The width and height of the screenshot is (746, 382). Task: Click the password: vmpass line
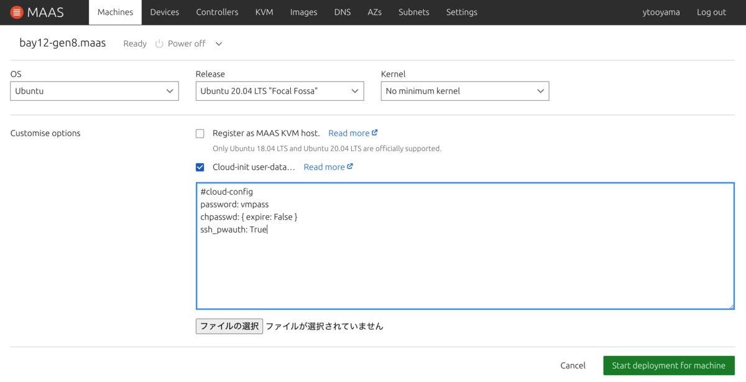point(234,204)
